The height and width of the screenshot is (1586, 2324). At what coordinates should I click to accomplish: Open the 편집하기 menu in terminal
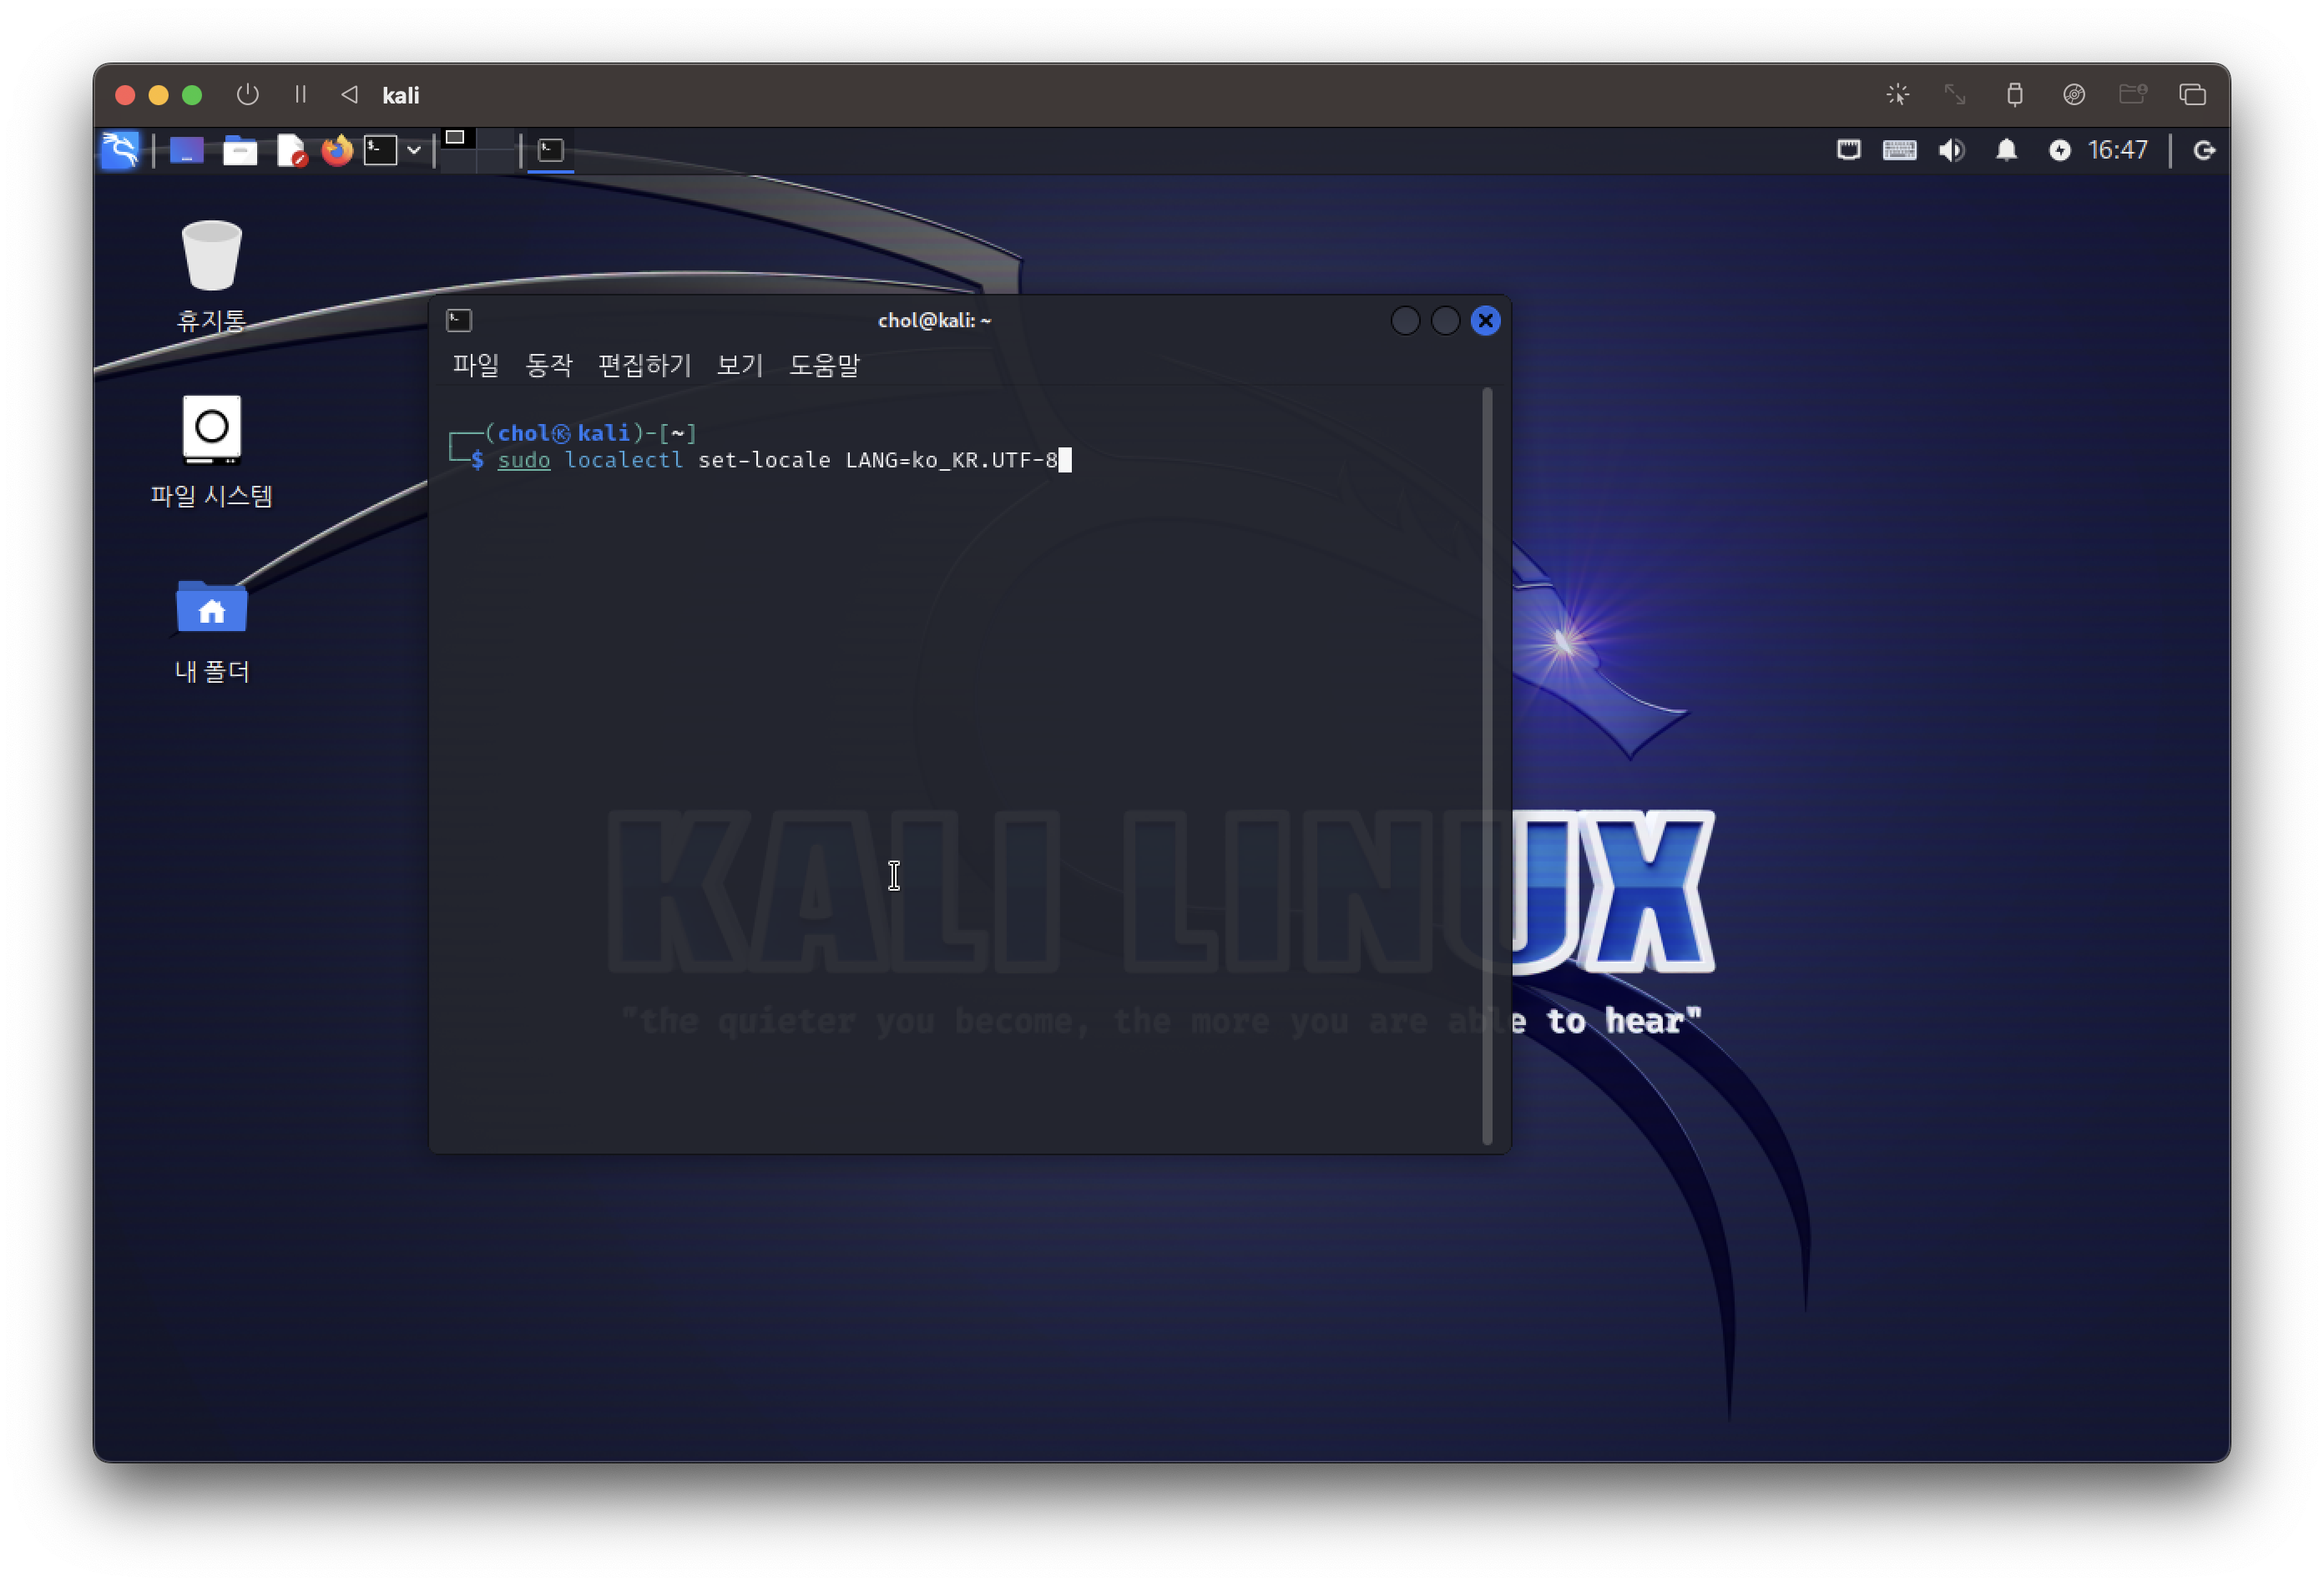point(644,365)
